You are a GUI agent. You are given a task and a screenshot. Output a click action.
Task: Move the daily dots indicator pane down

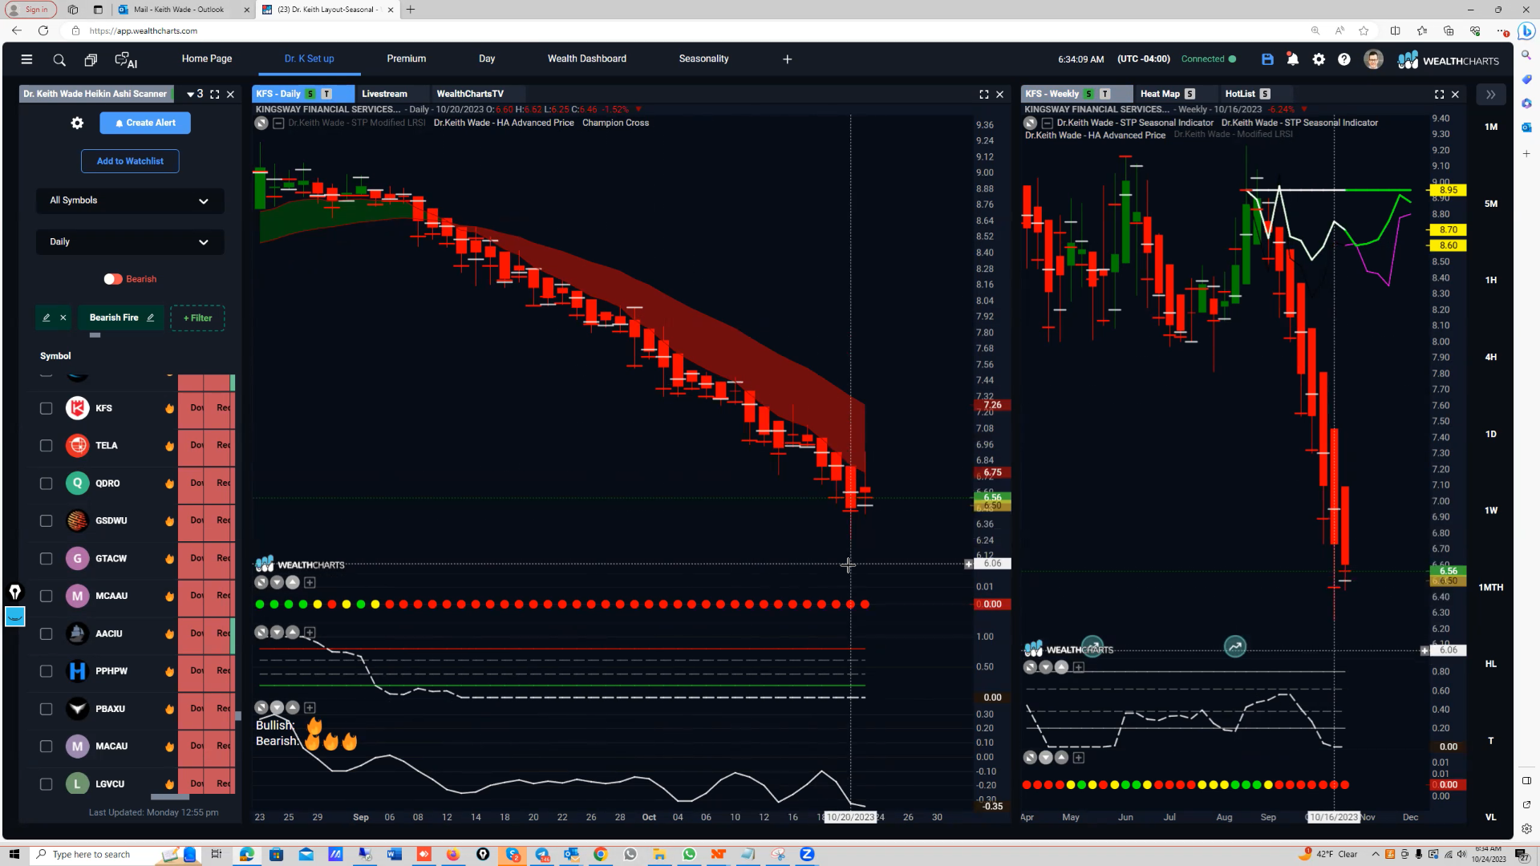[x=277, y=582]
